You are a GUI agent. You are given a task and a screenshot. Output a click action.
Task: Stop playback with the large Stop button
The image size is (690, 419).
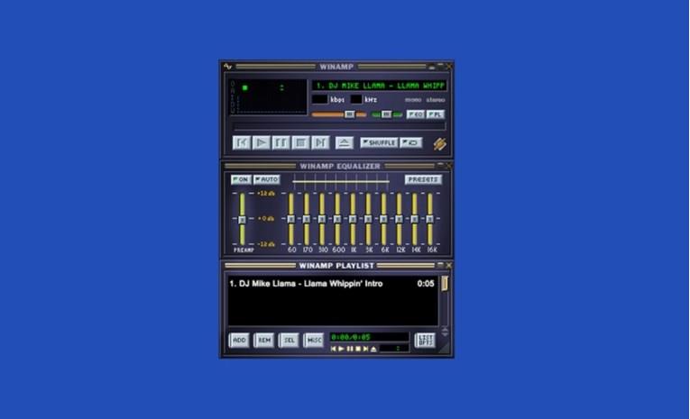[300, 142]
